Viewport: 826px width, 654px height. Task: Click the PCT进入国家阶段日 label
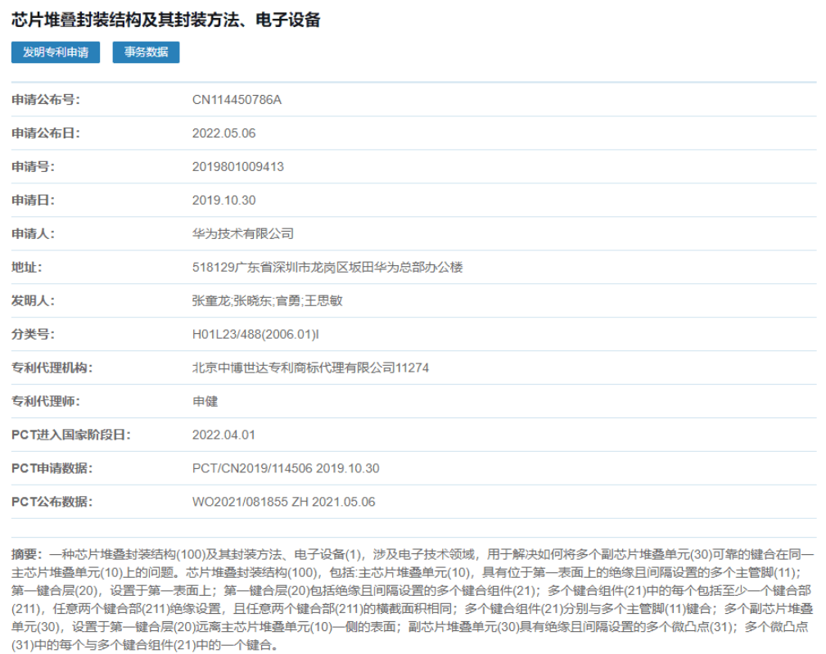tap(71, 435)
